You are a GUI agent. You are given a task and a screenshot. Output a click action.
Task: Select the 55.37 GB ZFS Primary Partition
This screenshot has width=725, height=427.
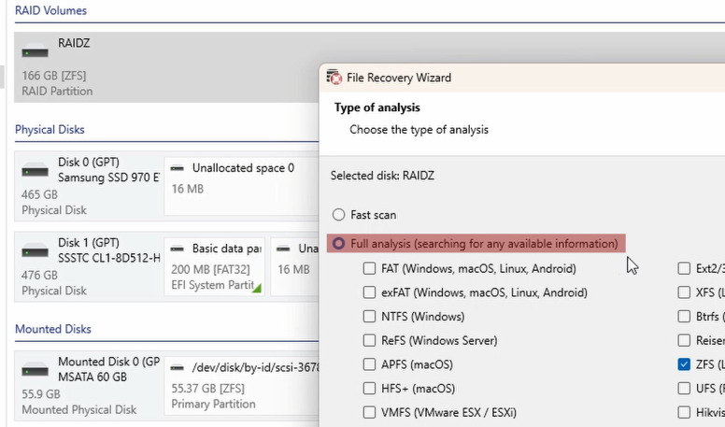[241, 386]
